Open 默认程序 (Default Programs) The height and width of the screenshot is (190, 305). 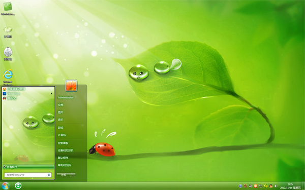(63, 158)
